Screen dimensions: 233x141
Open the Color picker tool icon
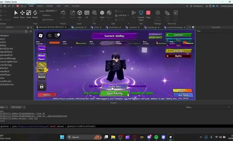coord(102,13)
